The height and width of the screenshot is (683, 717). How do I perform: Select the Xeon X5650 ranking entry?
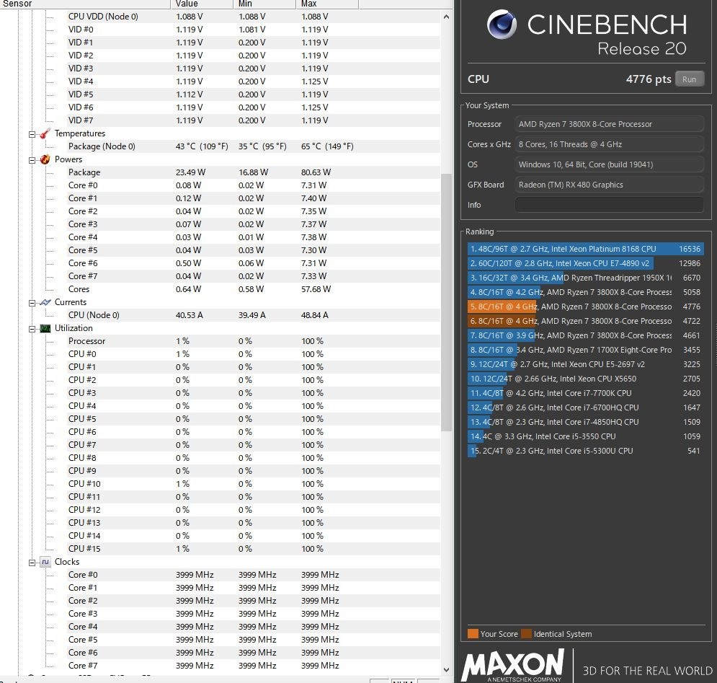click(x=585, y=379)
